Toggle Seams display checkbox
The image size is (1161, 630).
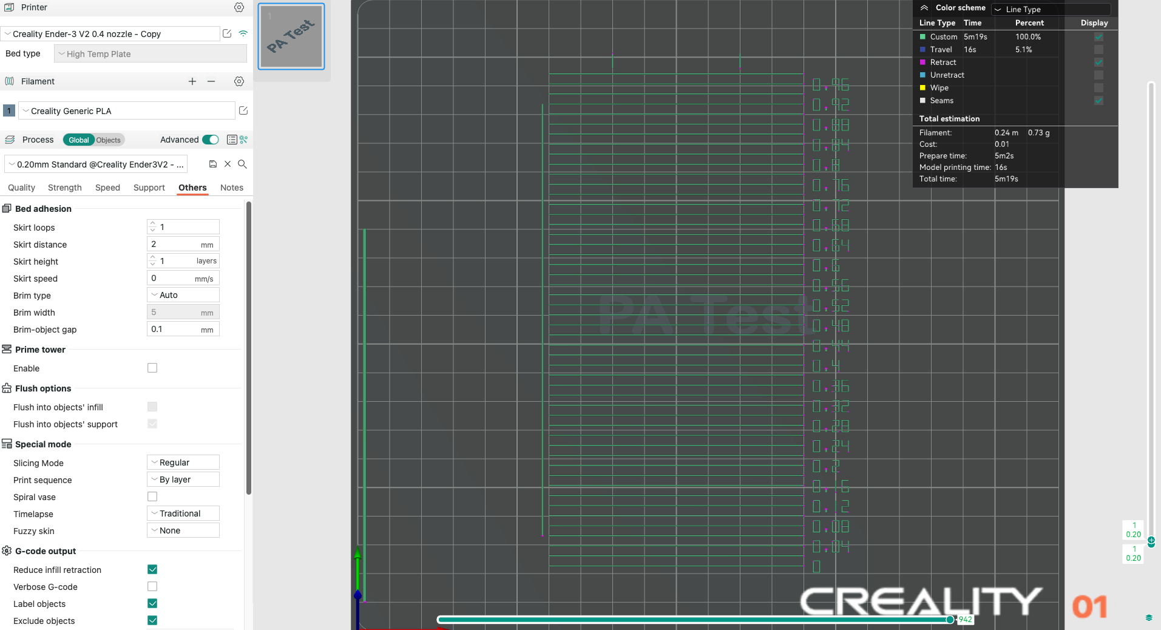tap(1098, 101)
